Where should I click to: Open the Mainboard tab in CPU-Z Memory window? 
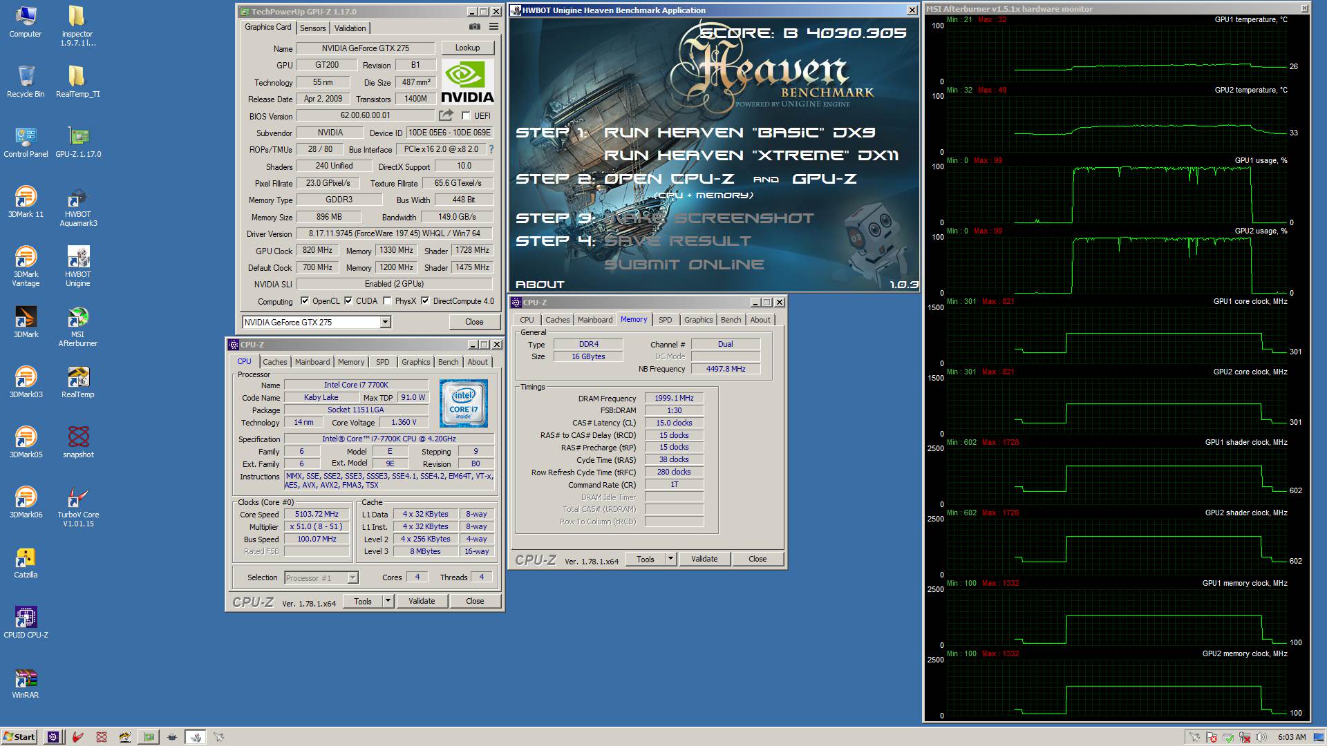[594, 320]
